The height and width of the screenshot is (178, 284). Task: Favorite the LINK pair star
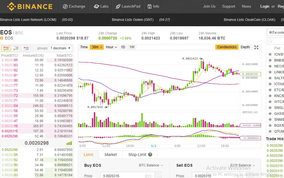(x=270, y=72)
